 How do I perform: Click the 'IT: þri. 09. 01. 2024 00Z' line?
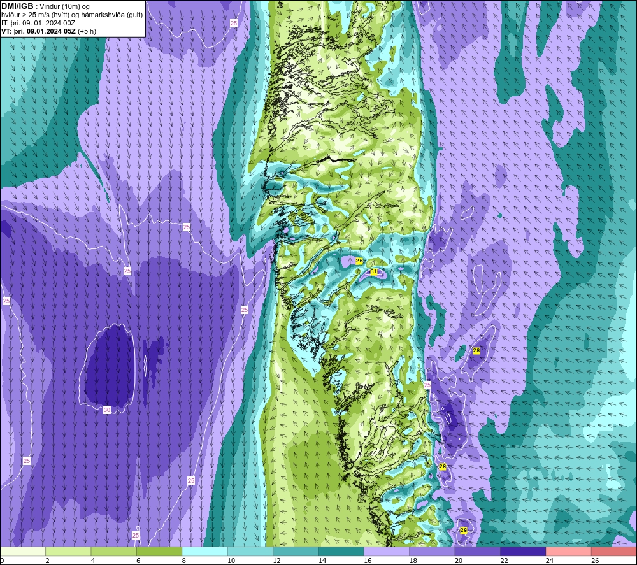(38, 23)
